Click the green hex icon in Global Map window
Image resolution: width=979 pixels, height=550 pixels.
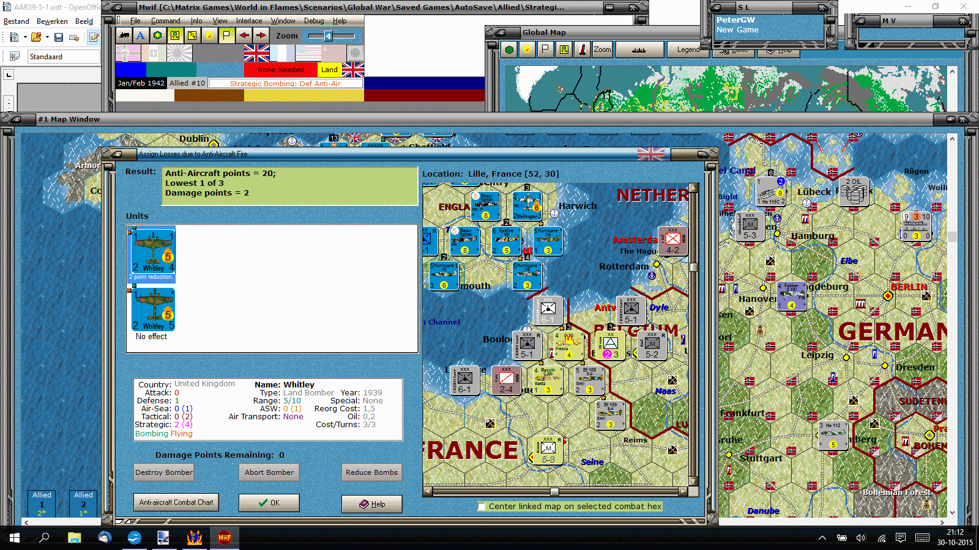point(509,50)
